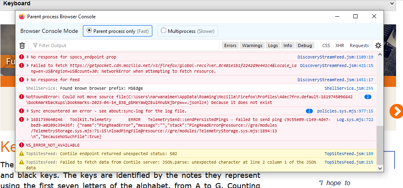The width and height of the screenshot is (403, 188).
Task: Open policies.sys.mjs:977:15 source link
Action: [345, 111]
